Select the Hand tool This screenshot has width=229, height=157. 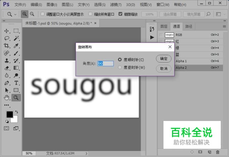pos(6,98)
